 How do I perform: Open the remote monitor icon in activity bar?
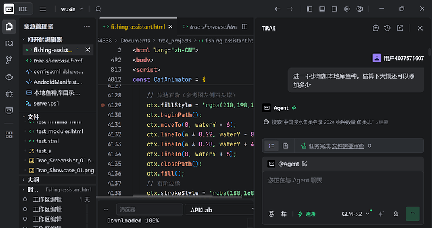click(x=9, y=111)
